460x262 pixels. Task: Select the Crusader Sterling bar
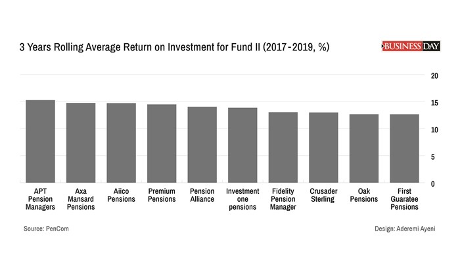[323, 147]
